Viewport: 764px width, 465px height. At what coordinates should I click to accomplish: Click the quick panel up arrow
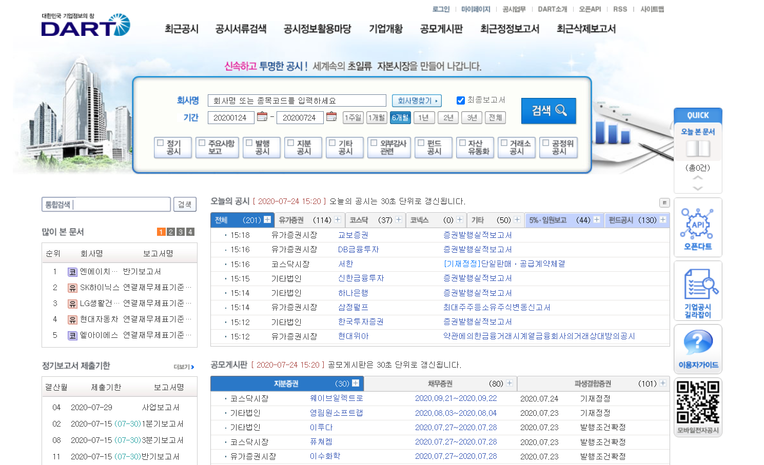coord(697,178)
